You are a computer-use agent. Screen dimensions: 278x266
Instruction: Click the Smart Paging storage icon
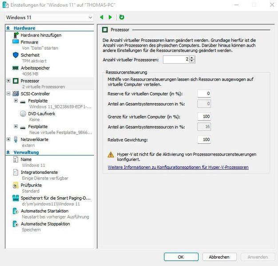pos(16,198)
